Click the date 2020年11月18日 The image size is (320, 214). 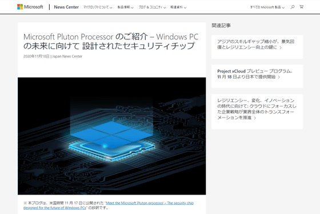coord(37,56)
